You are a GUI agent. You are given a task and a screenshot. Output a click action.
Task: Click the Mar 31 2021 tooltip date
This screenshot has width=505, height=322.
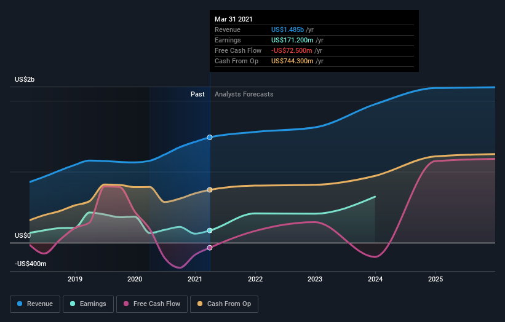[x=234, y=19]
